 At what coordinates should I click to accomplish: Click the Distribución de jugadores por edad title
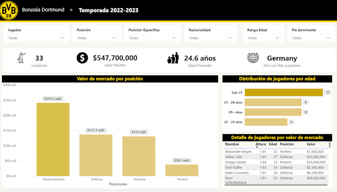pos(277,79)
